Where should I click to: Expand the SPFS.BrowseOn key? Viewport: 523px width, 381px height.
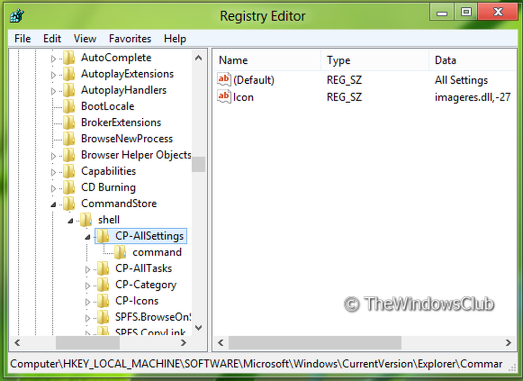tap(87, 318)
